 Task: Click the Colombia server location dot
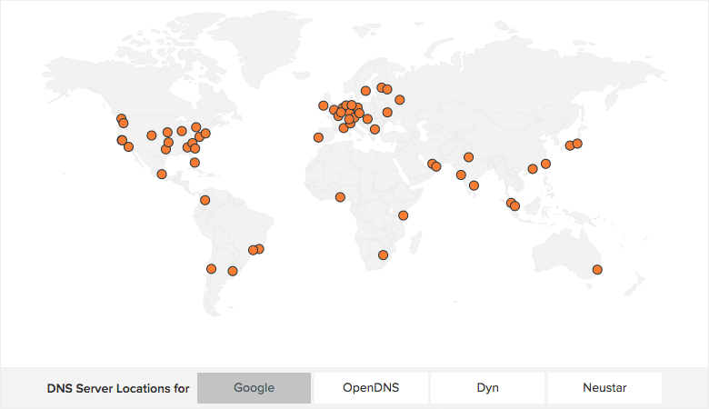(x=205, y=200)
